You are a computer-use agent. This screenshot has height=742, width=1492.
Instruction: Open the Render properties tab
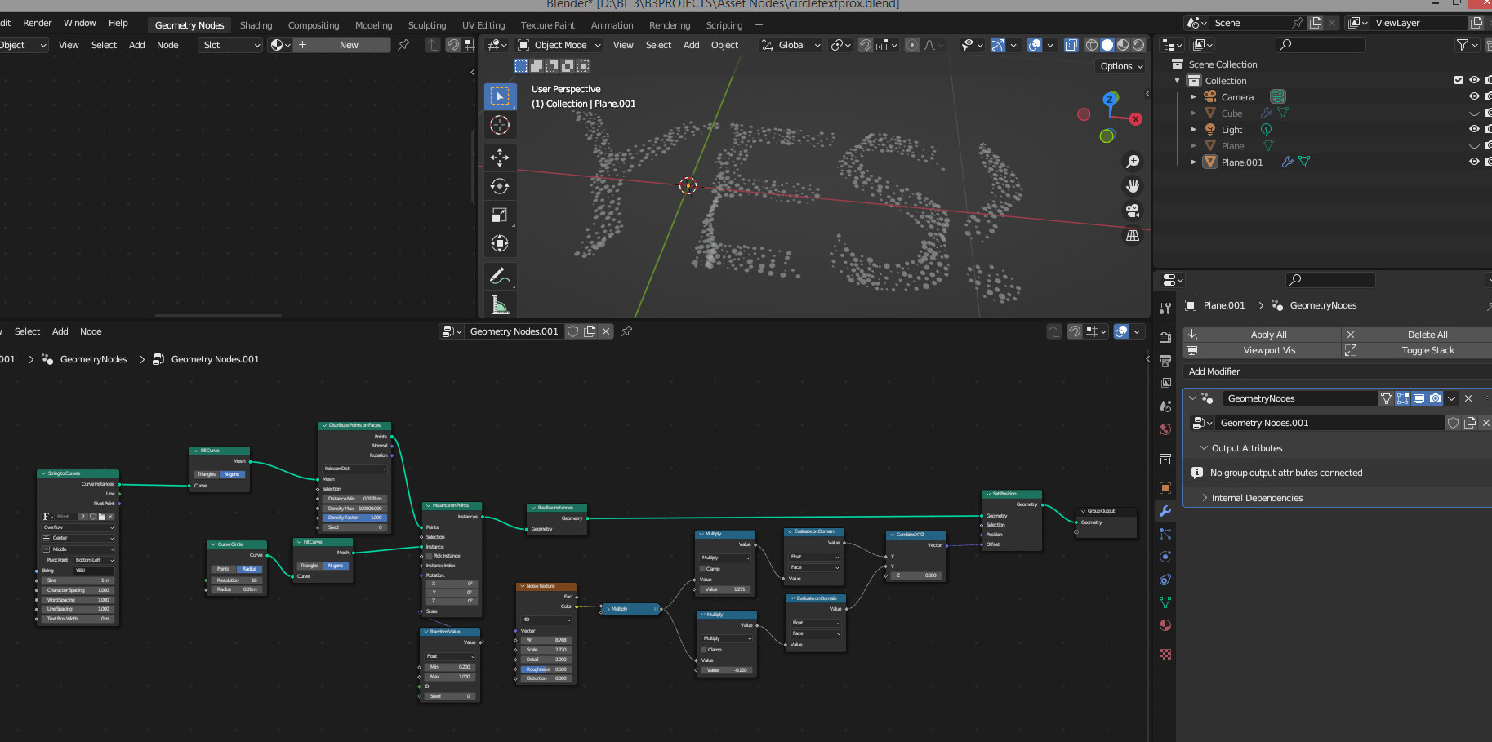1165,337
